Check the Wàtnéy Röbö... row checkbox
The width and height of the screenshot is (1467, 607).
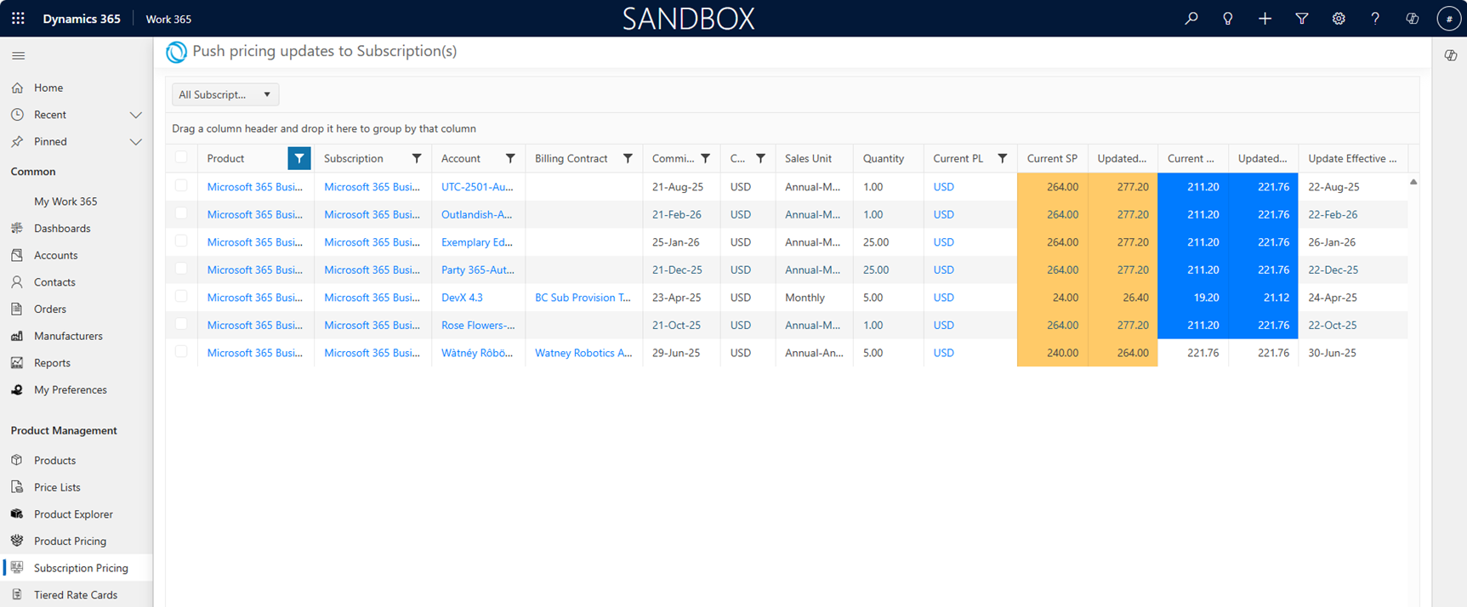pos(181,352)
